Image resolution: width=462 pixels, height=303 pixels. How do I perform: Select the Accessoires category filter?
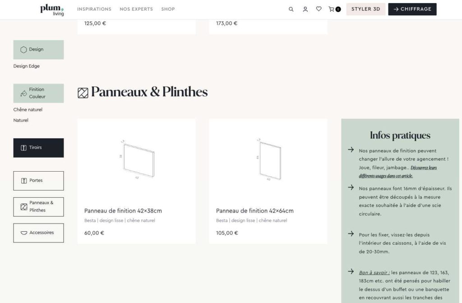[x=39, y=233]
